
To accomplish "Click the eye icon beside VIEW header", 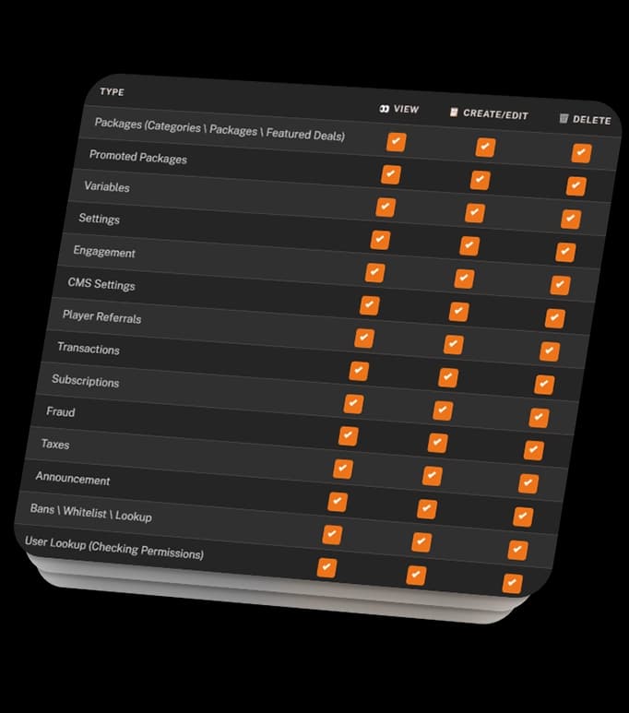I will coord(385,109).
